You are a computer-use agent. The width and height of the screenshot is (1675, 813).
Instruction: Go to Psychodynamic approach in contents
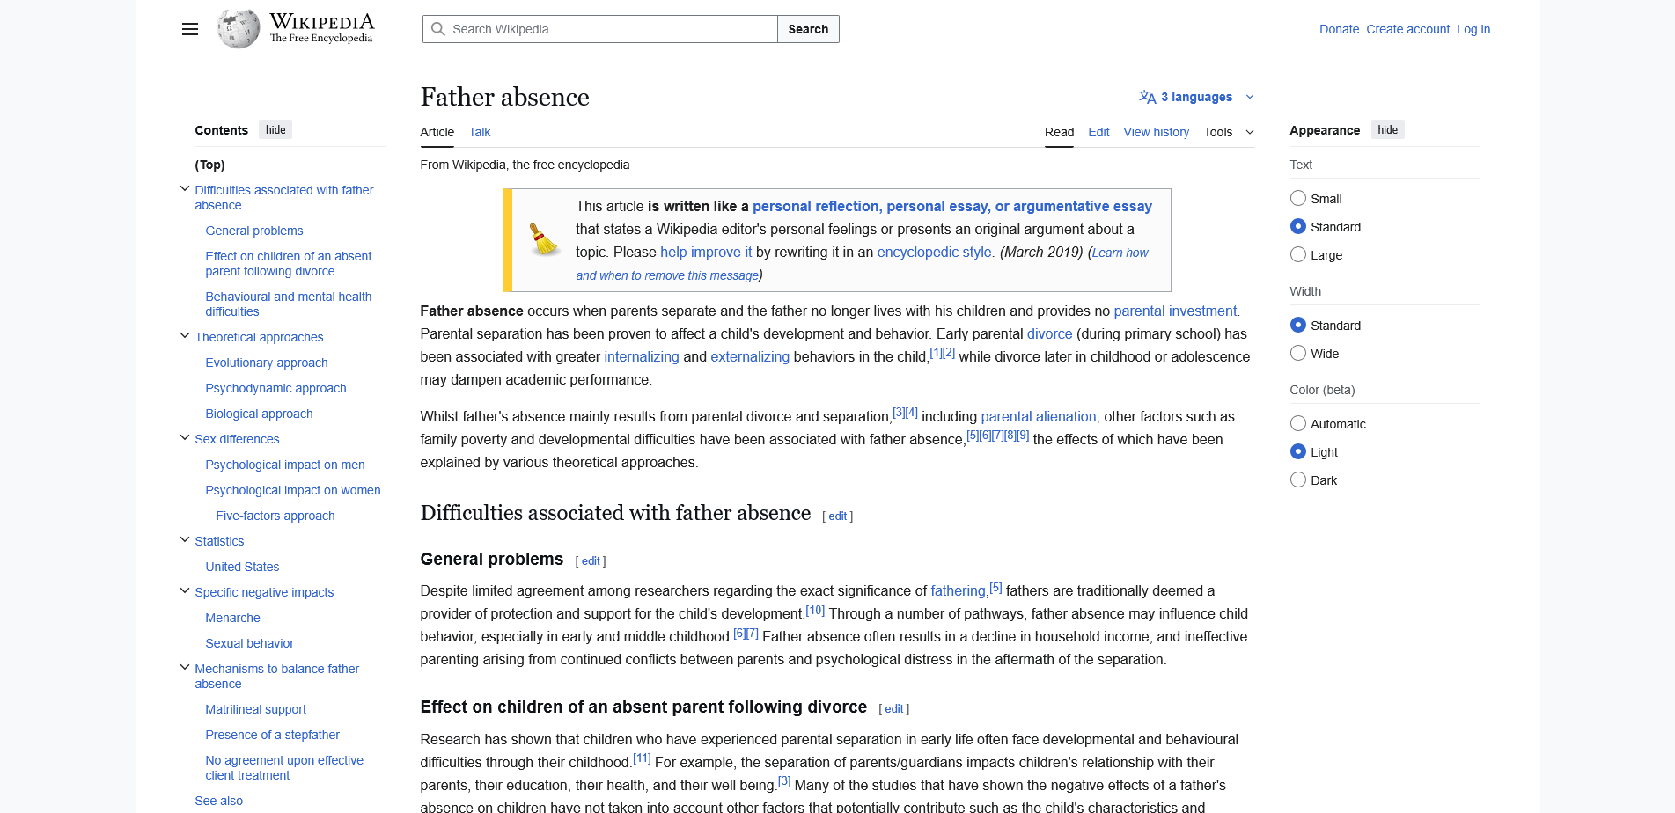tap(275, 388)
